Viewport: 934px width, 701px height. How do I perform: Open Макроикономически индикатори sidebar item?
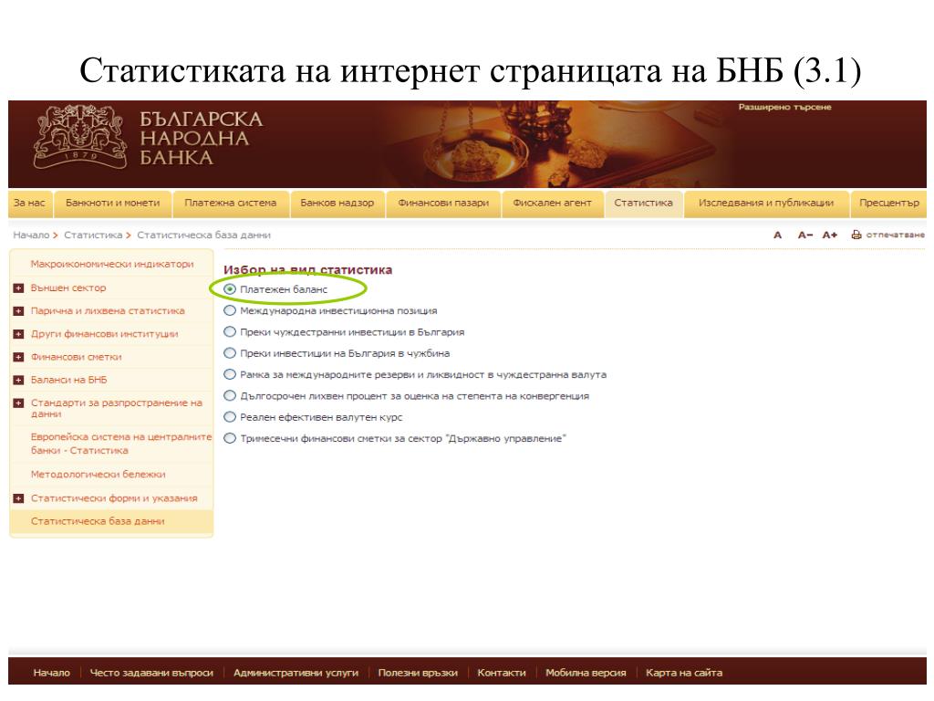tap(112, 264)
